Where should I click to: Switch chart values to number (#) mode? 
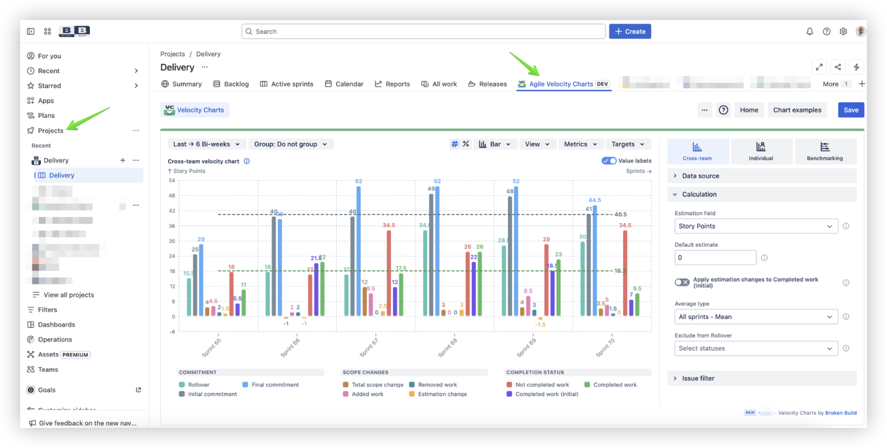455,144
